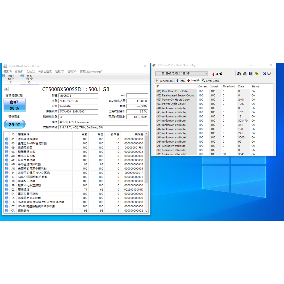Click the copy info icon in HD Tune toolbar
284x284 pixels.
coord(239,74)
